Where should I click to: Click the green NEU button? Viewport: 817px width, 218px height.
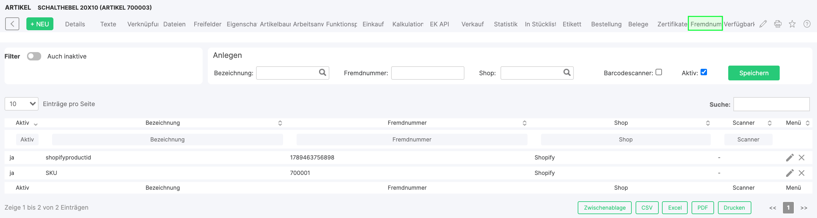40,24
